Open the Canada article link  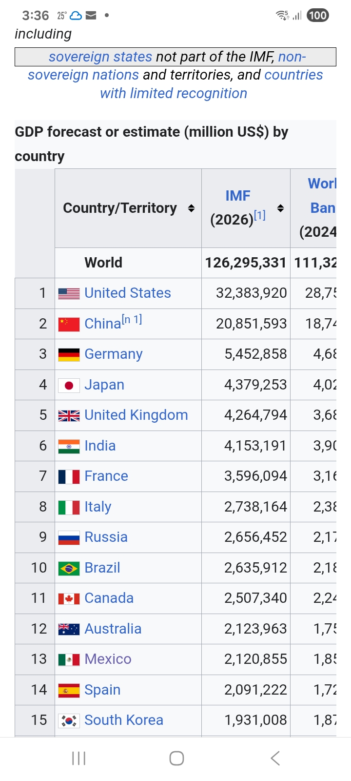[109, 598]
